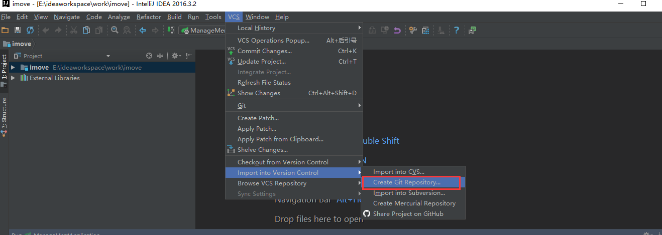
Task: Open the Help menu
Action: pyautogui.click(x=282, y=17)
